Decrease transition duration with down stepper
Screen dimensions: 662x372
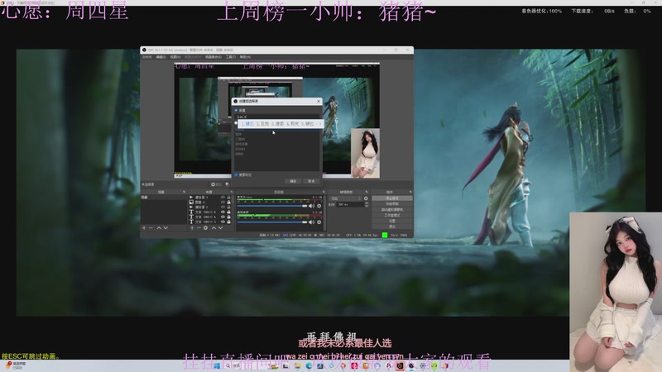point(367,206)
